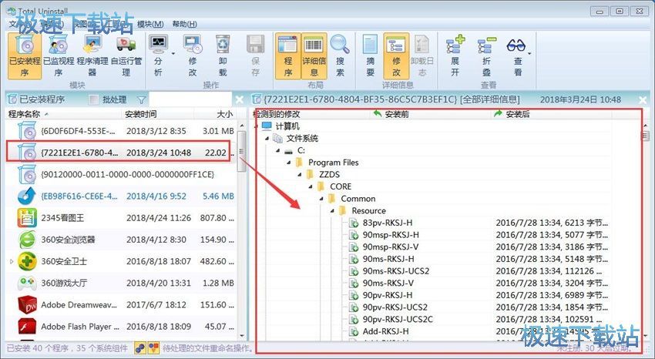Click 修改 in the 操作 group

tap(192, 56)
